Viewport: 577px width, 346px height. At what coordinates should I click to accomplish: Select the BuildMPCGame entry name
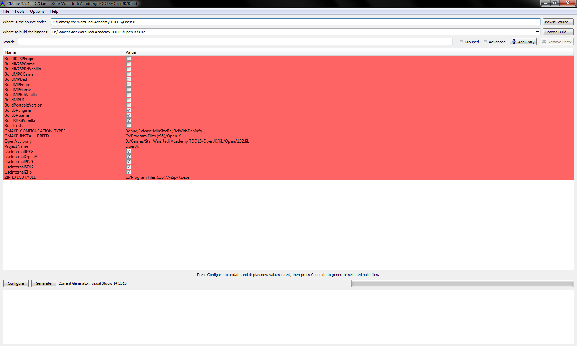coord(19,74)
